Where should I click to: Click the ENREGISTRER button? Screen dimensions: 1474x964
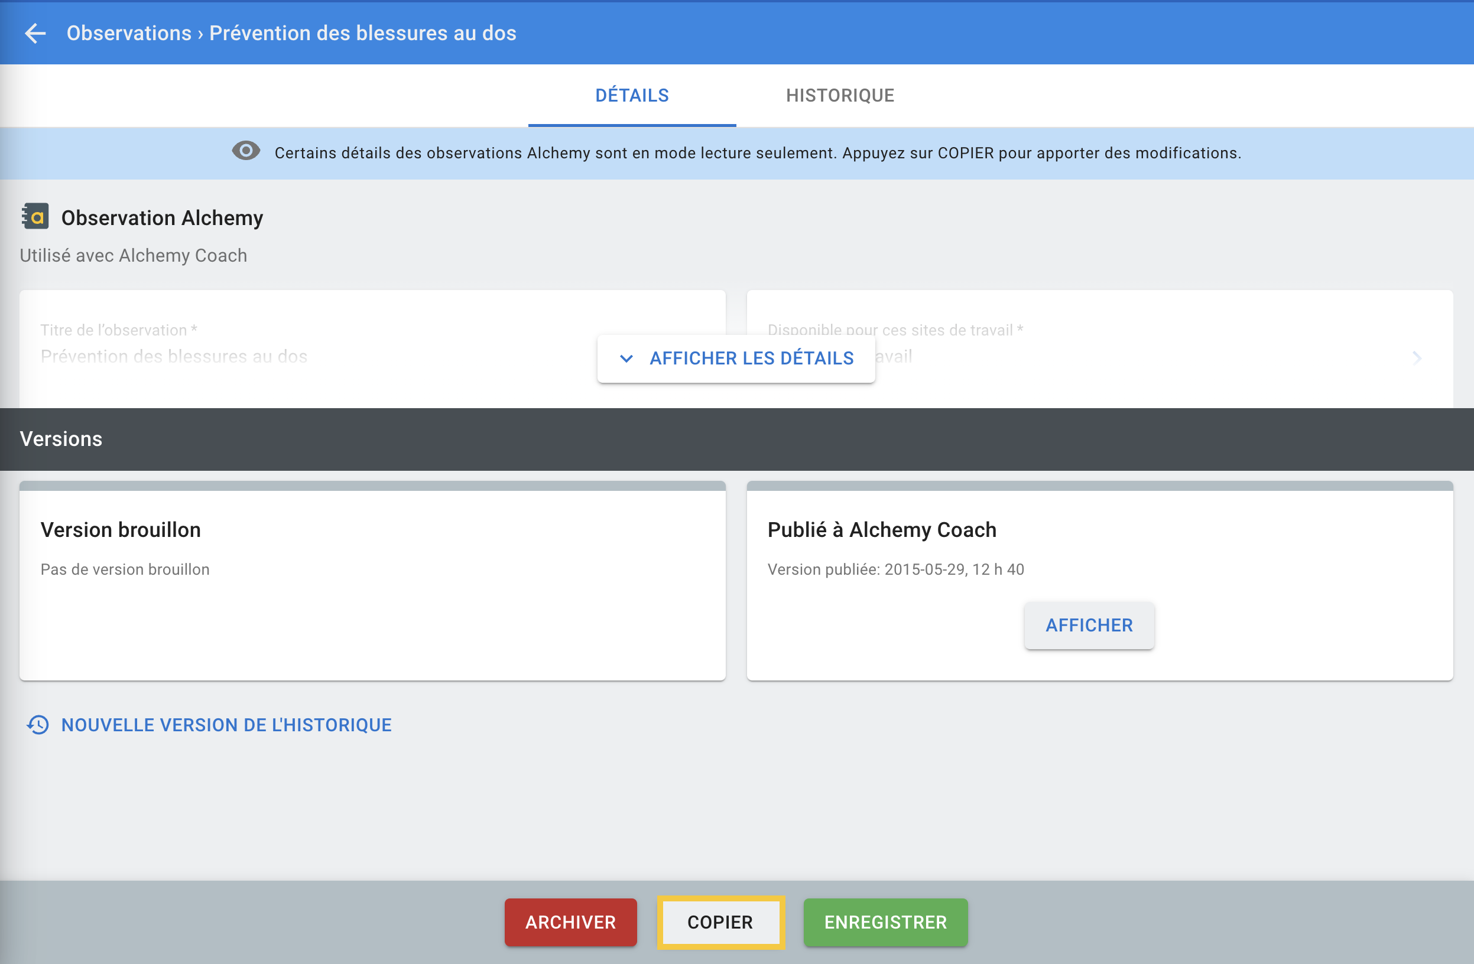click(x=885, y=921)
